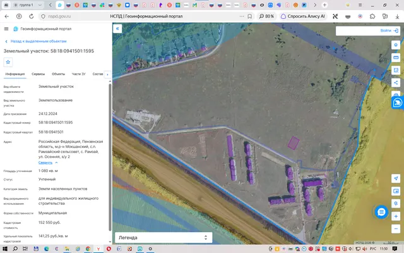Zoom out the map with minus button
Image resolution: width=404 pixels, height=253 pixels.
tap(396, 229)
